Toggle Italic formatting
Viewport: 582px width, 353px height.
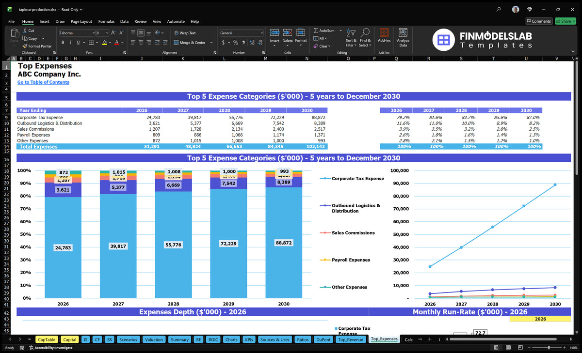point(70,43)
